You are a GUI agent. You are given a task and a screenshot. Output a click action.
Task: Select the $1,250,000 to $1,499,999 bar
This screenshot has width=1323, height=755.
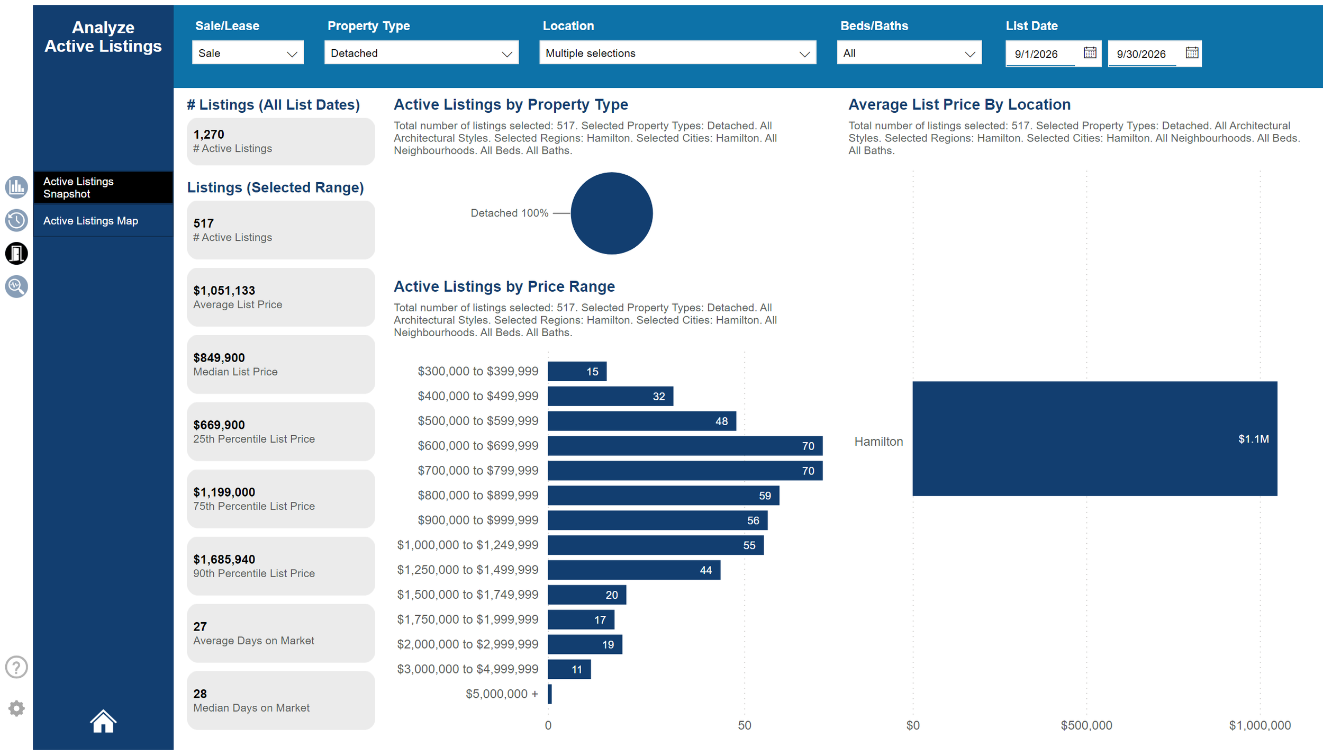coord(634,570)
